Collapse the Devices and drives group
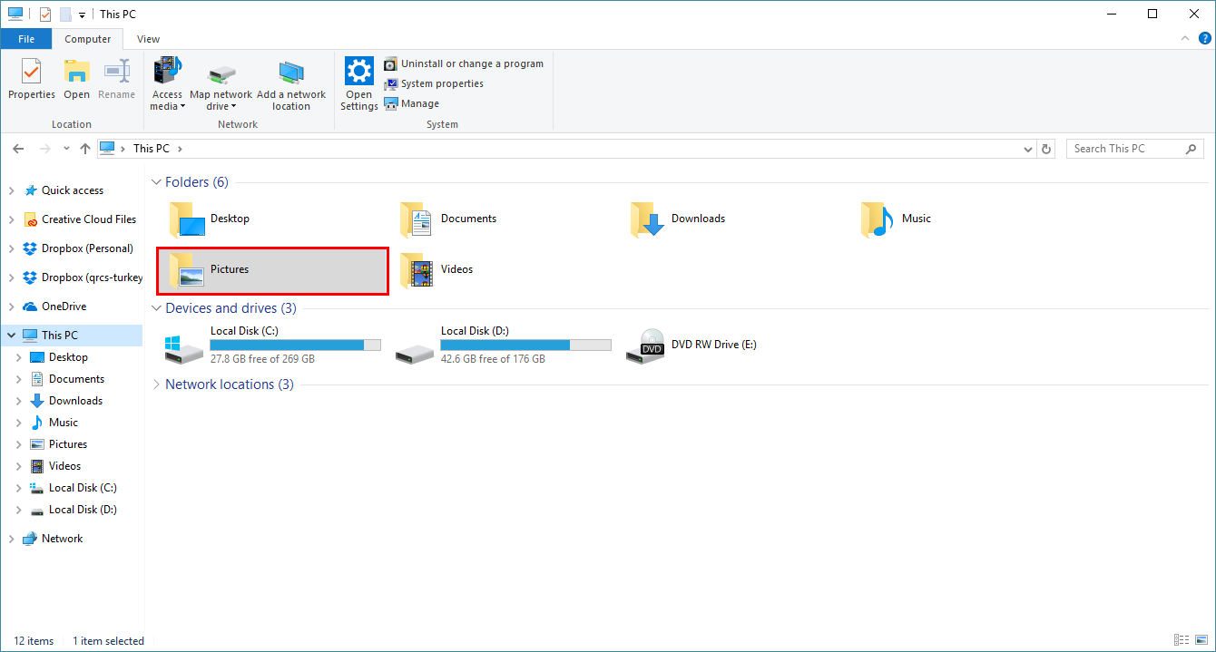1216x652 pixels. pos(156,308)
